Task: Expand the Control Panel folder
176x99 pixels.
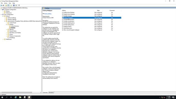Action: point(7,23)
